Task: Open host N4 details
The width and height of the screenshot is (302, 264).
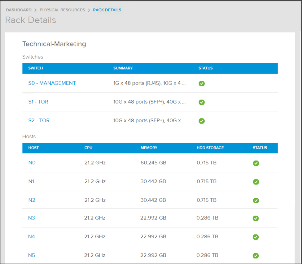Action: 31,236
